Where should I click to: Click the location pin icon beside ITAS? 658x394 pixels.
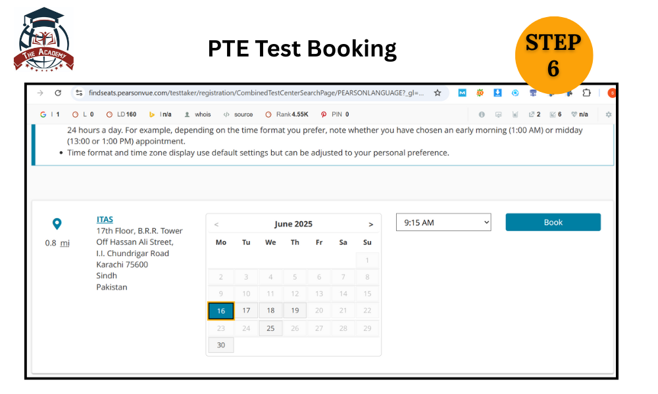click(57, 224)
